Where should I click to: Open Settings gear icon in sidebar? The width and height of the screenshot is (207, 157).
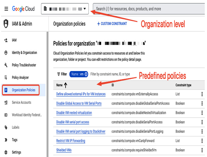[x=6, y=152]
